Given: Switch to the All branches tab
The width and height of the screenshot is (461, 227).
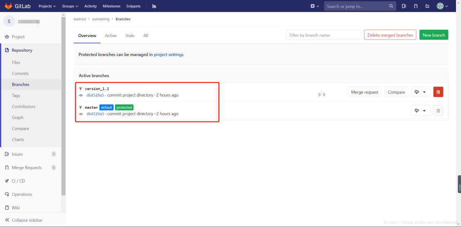Looking at the screenshot, I should coord(146,36).
